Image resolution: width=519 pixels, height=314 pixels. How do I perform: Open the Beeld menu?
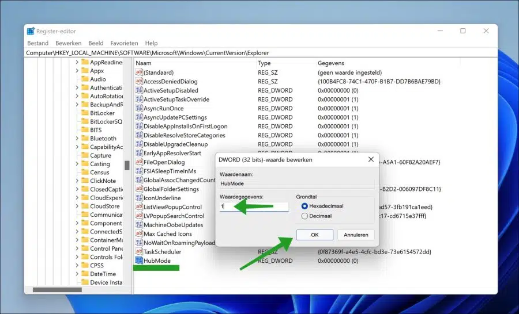point(96,43)
